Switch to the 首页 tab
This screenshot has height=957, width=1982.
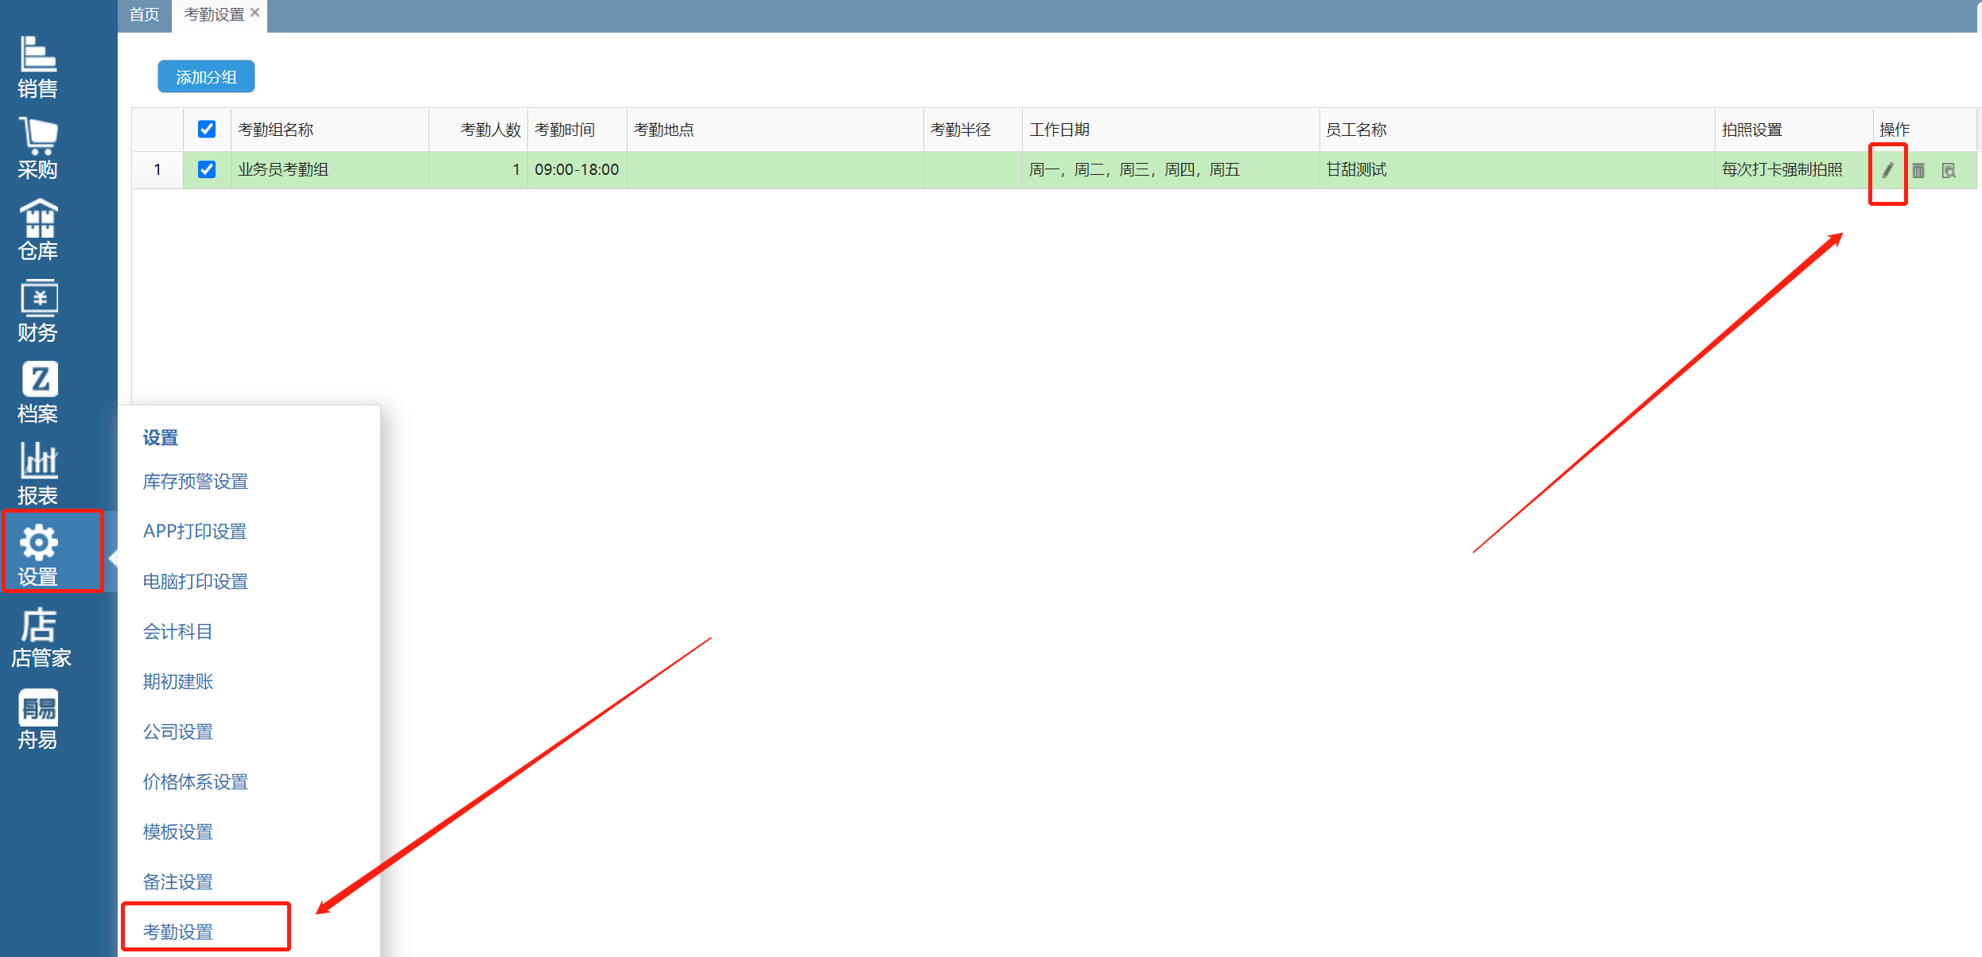tap(144, 14)
